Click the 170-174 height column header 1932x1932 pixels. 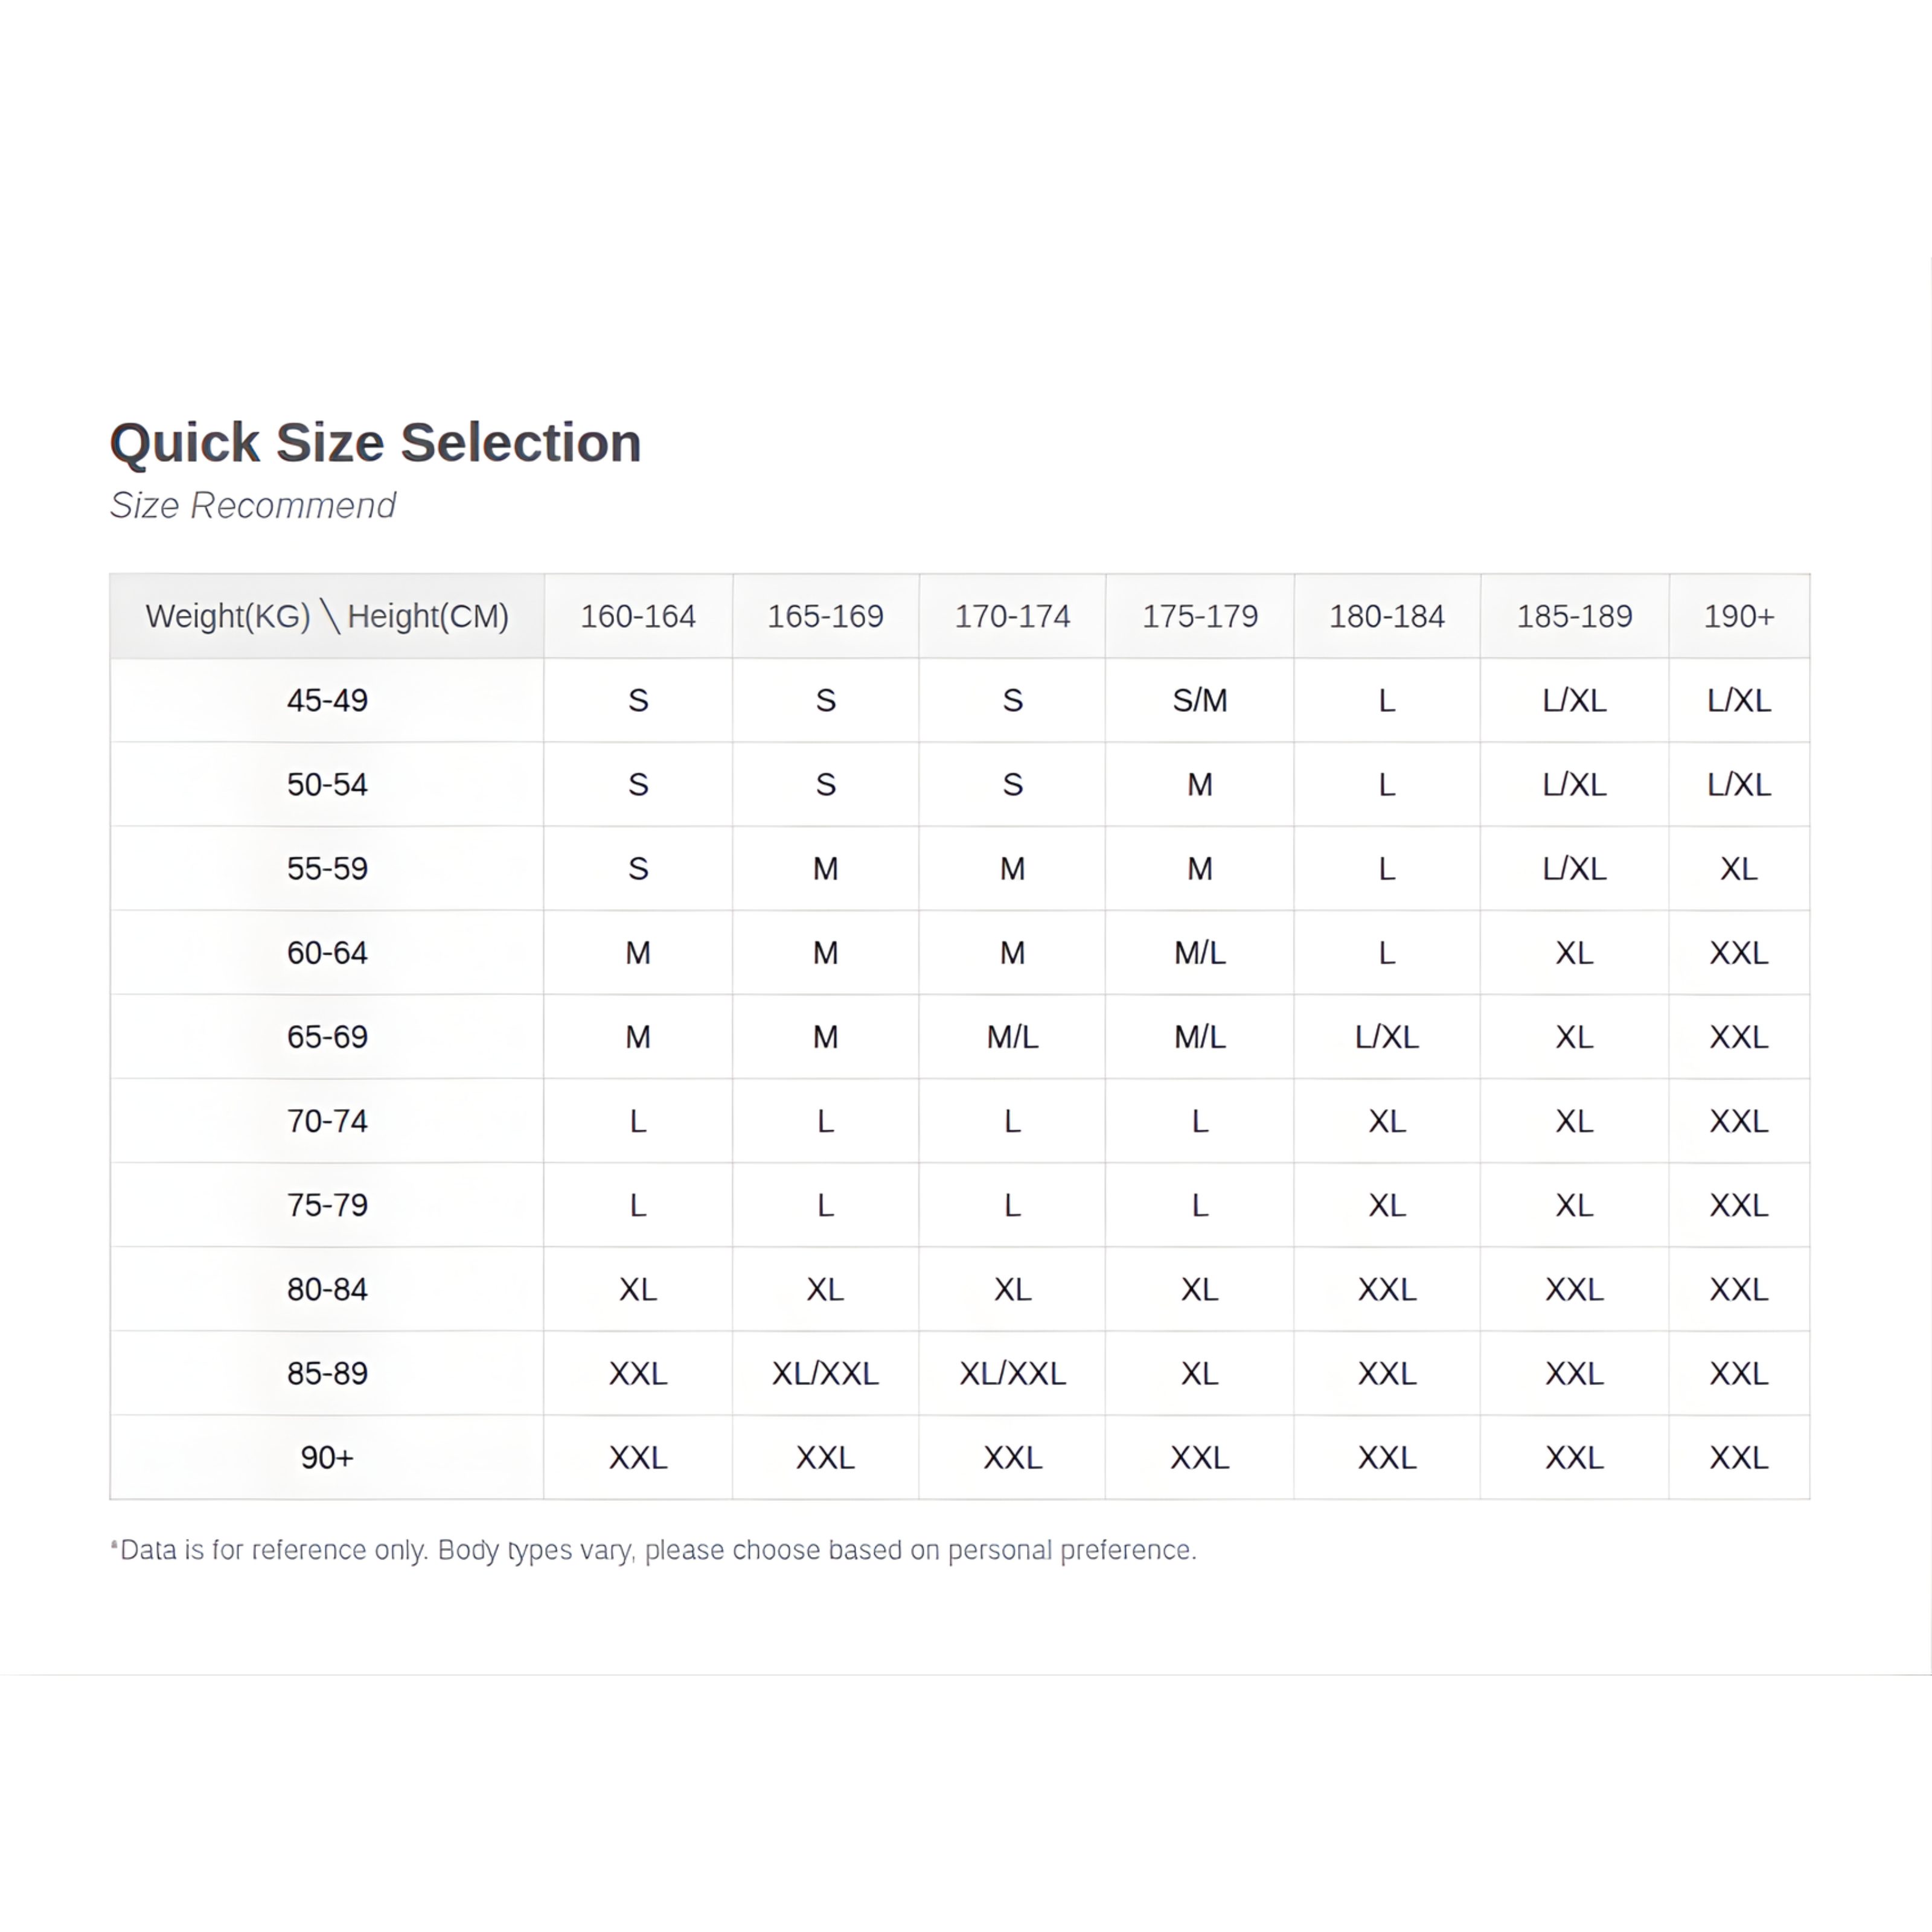coord(1012,616)
